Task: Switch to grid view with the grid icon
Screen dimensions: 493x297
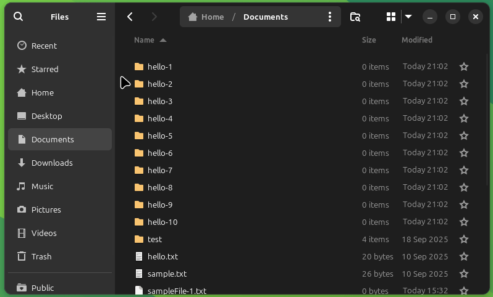Action: click(x=390, y=17)
